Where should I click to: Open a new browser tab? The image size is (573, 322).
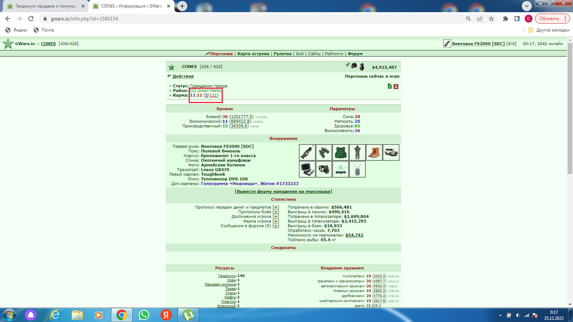[x=183, y=6]
